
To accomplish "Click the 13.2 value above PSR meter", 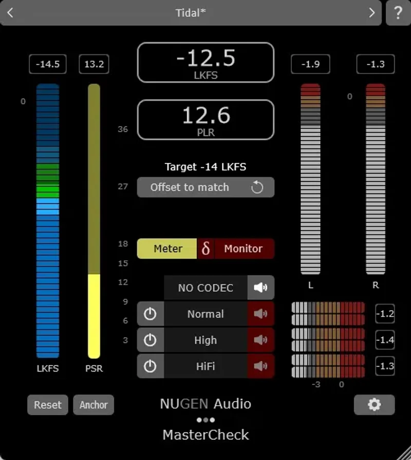I will tap(94, 64).
